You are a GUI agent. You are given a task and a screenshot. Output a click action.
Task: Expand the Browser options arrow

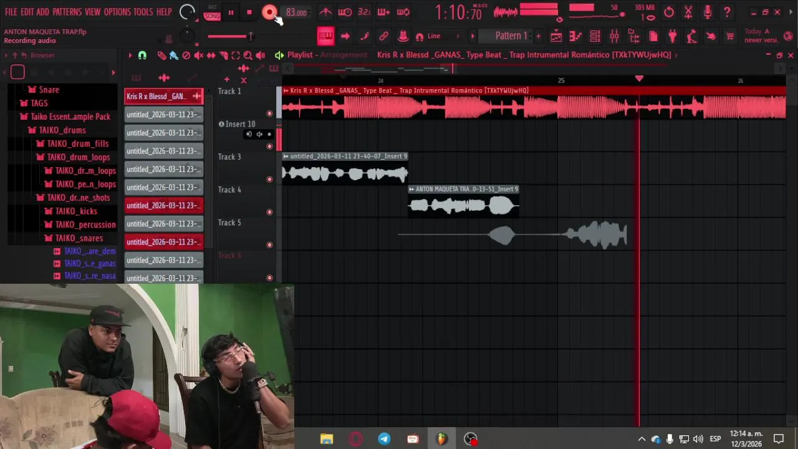[x=6, y=56]
